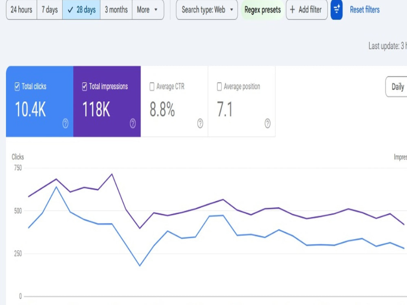The height and width of the screenshot is (305, 407).
Task: Open help icon on Average CTR card
Action: click(x=200, y=124)
